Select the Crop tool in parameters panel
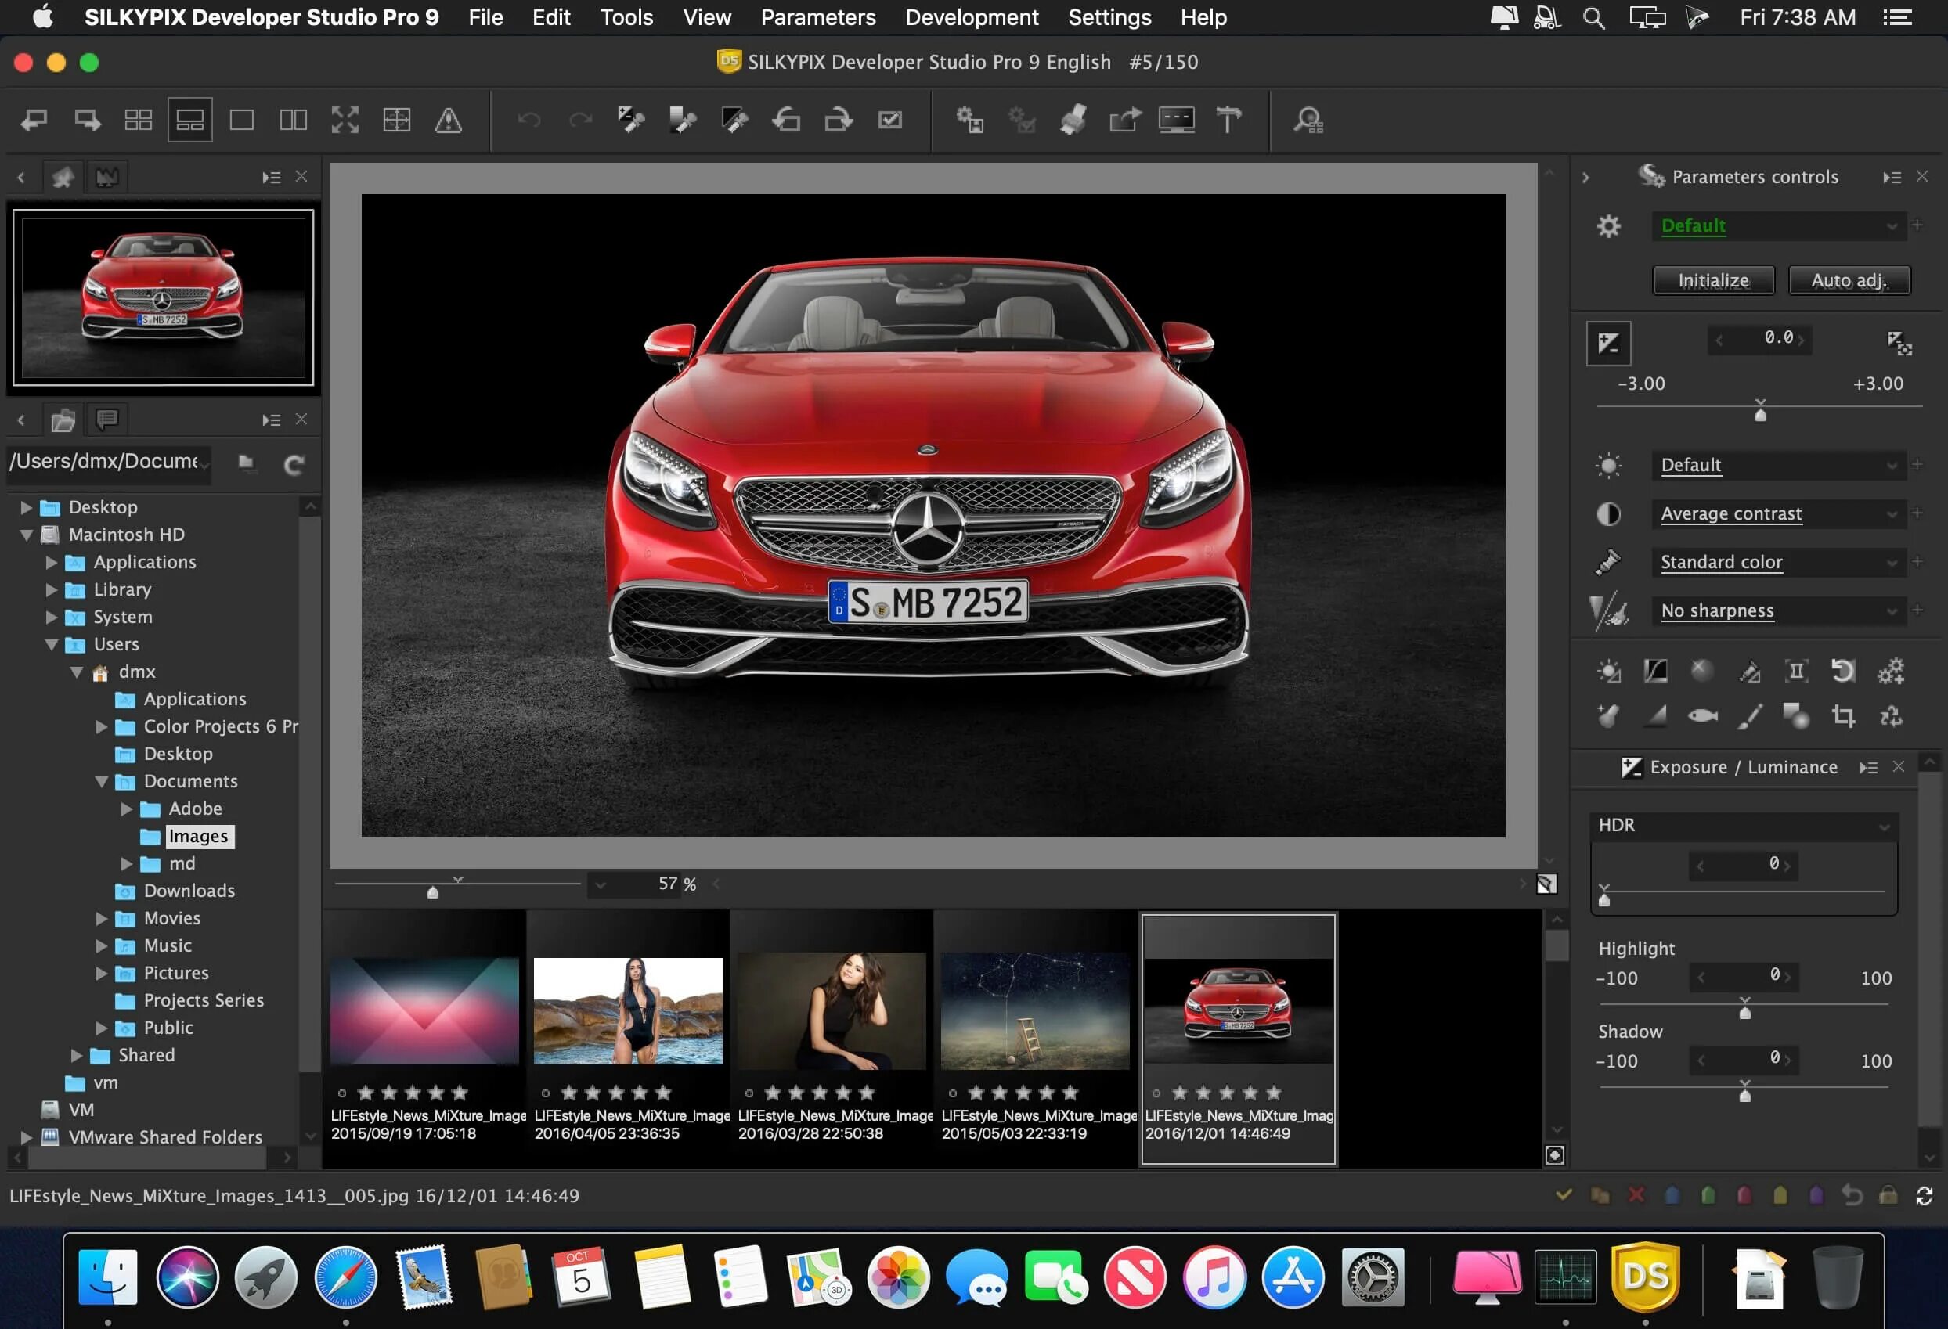 point(1842,716)
